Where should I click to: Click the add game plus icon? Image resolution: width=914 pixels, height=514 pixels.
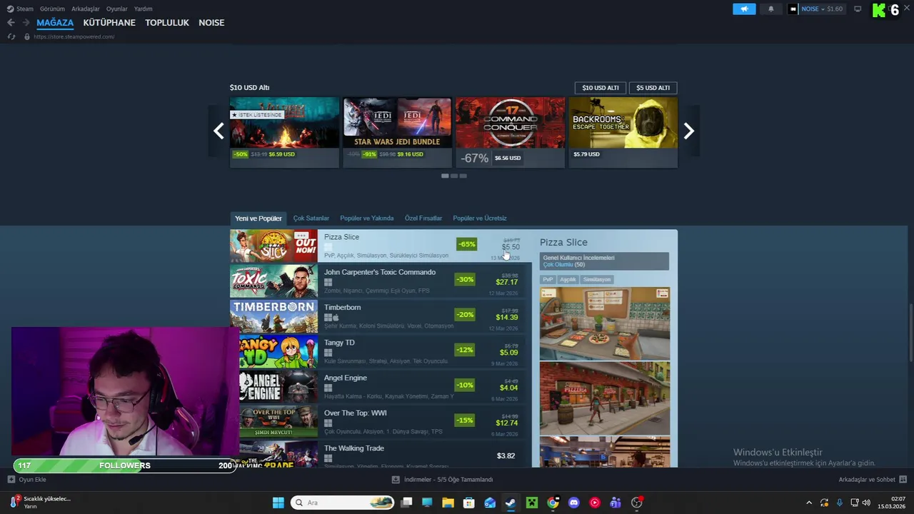tap(11, 480)
